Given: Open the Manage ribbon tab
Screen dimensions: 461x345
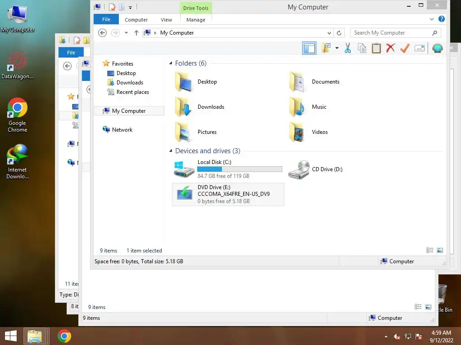Looking at the screenshot, I should point(196,20).
